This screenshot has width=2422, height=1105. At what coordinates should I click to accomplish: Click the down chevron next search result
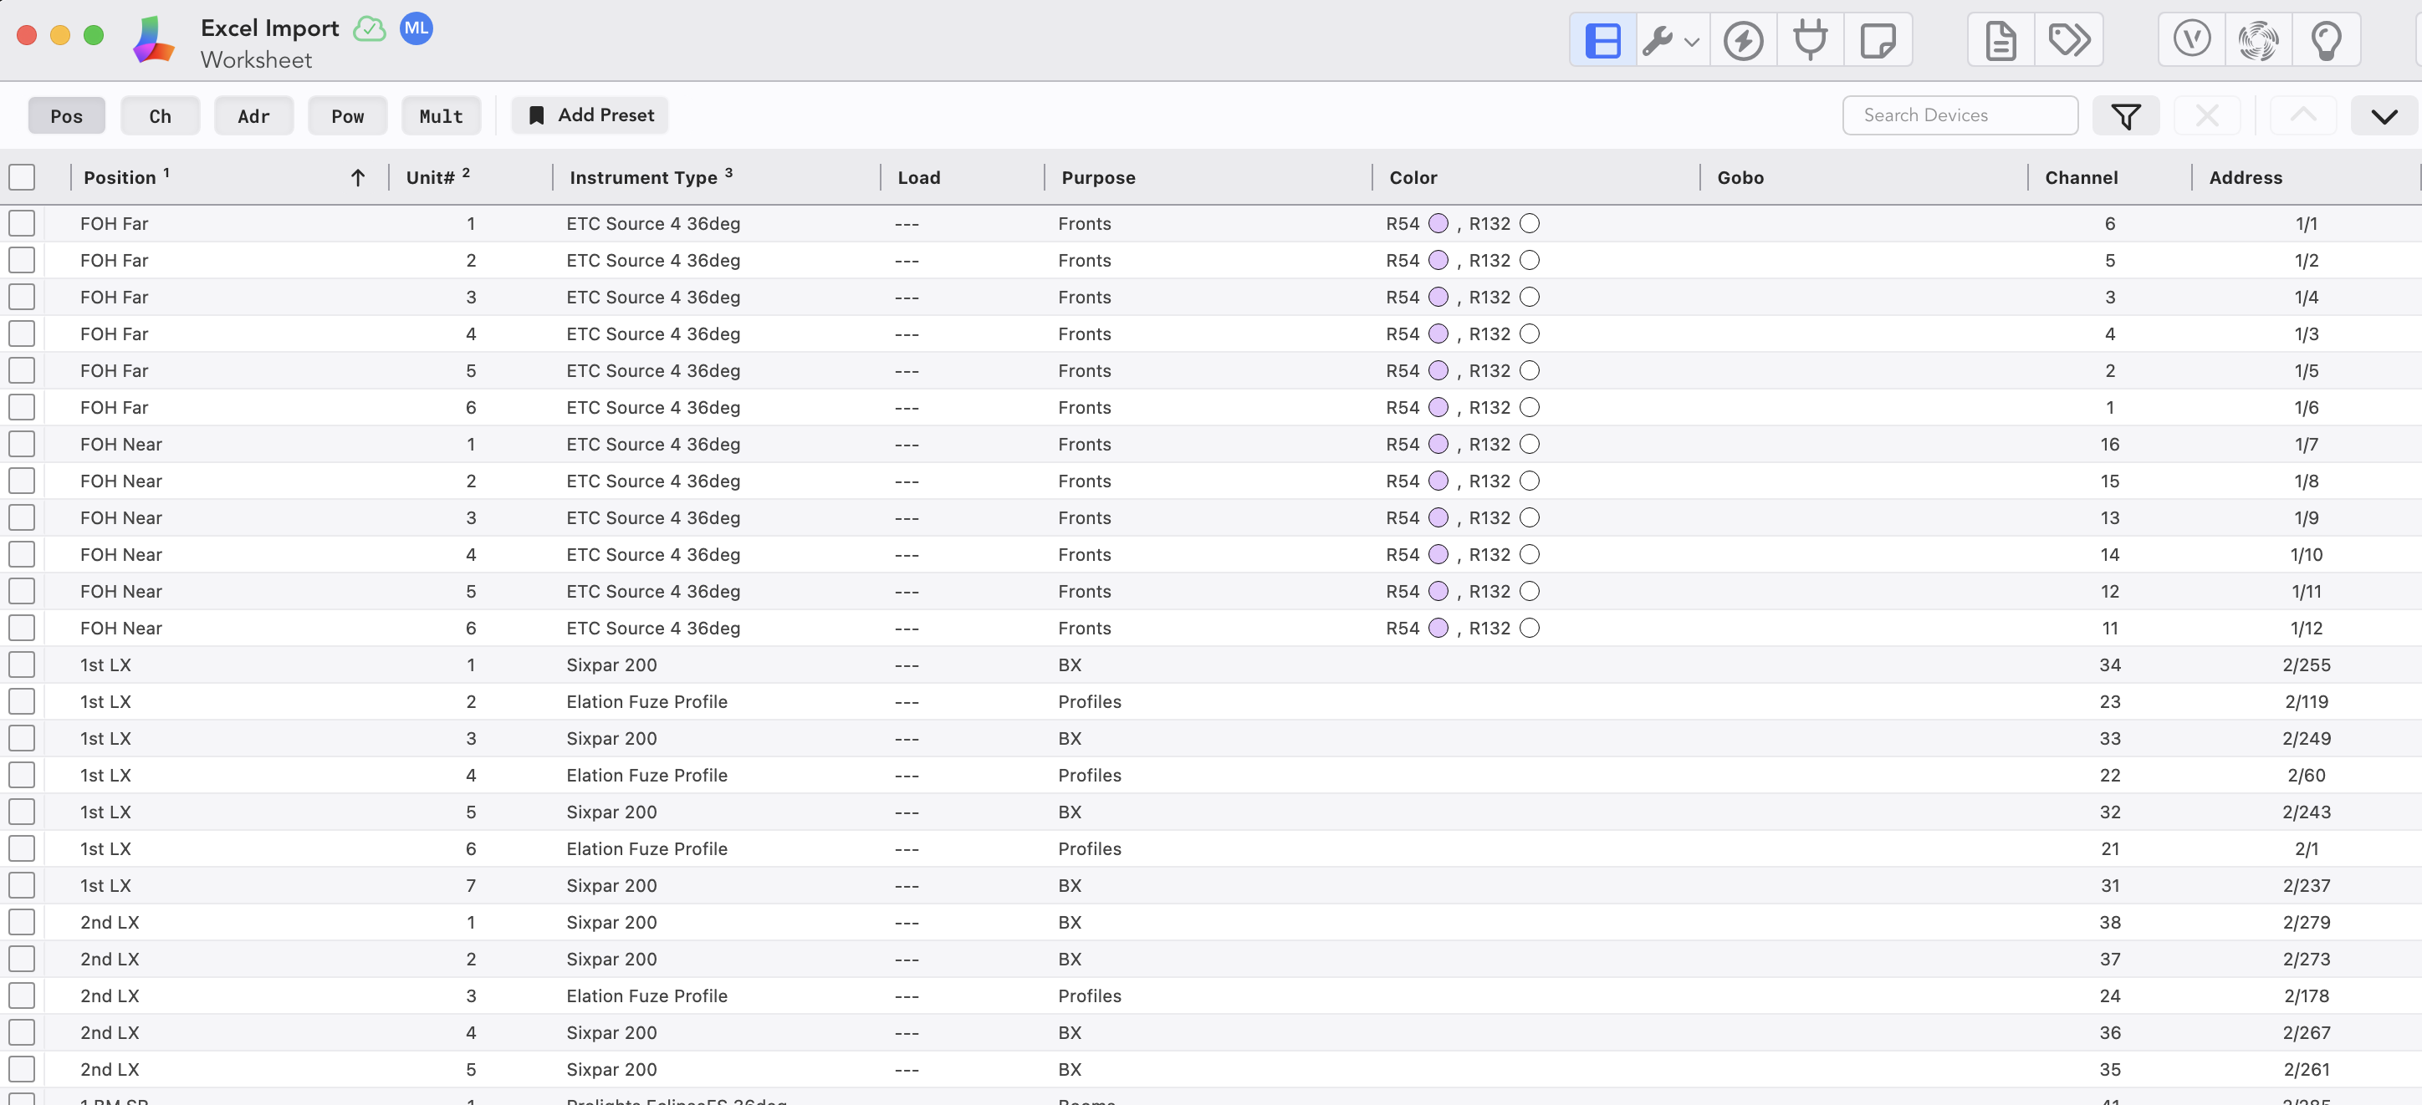pos(2384,115)
